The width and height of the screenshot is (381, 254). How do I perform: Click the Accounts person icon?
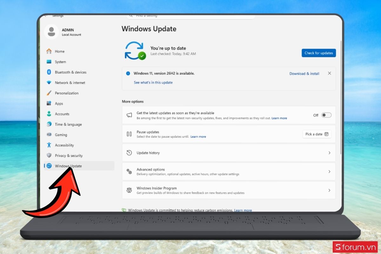point(49,114)
